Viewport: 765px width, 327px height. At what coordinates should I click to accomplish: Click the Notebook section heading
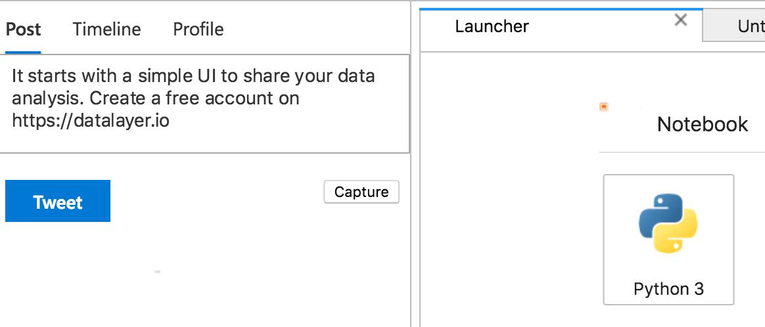coord(702,124)
